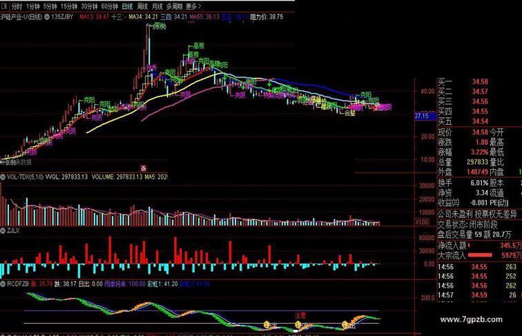The height and width of the screenshot is (336, 522).
Task: Click the RCDFZB indicator label
Action: click(x=18, y=284)
